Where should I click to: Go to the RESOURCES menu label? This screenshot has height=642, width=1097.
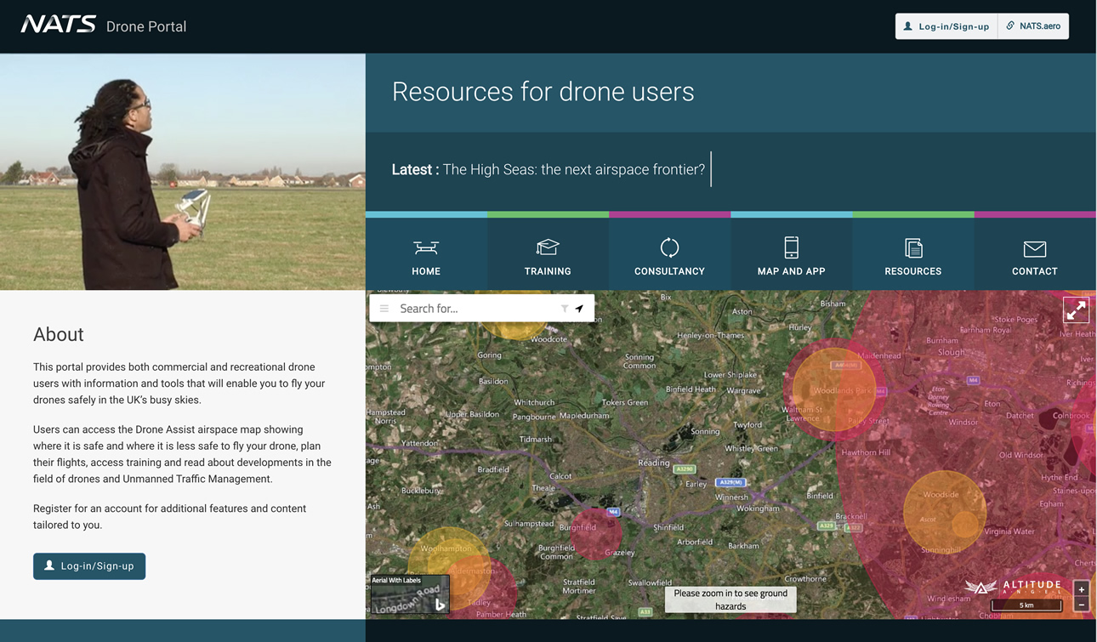913,271
